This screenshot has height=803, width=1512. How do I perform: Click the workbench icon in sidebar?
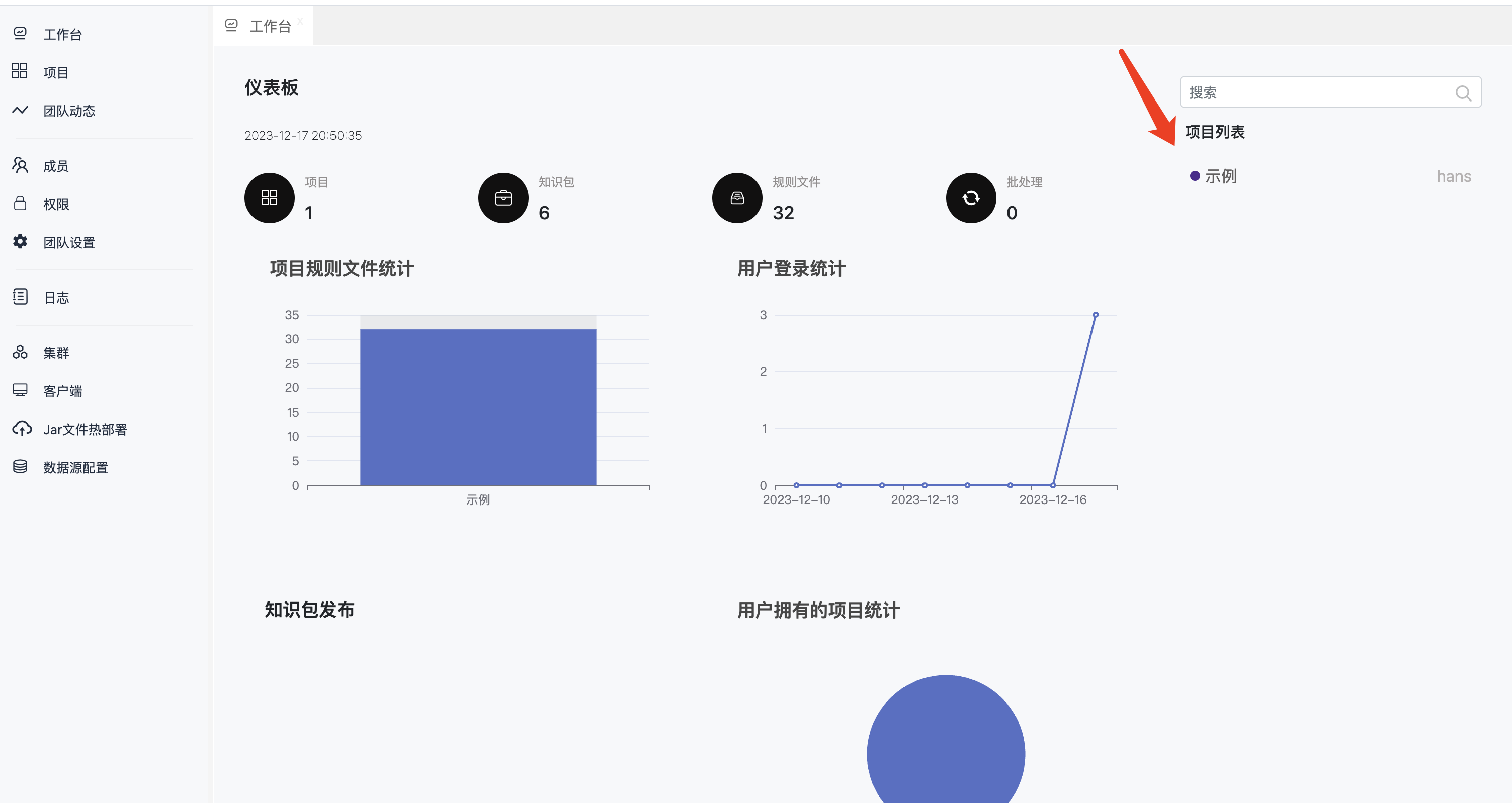[20, 34]
